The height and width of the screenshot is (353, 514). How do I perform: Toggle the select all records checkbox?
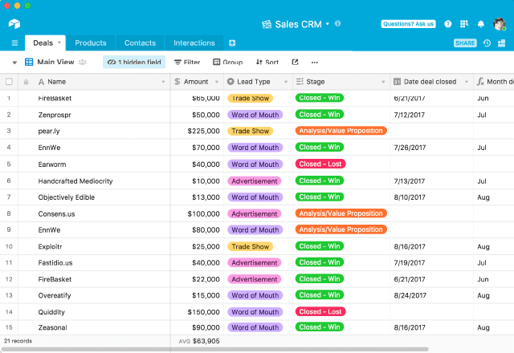pos(9,82)
